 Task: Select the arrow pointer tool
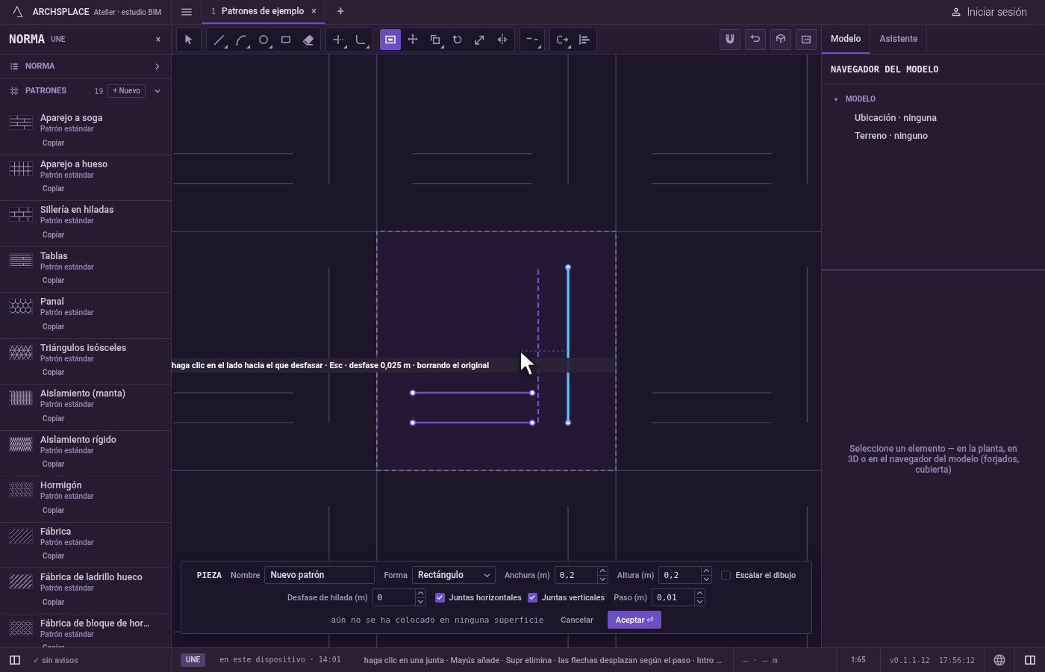click(x=188, y=40)
